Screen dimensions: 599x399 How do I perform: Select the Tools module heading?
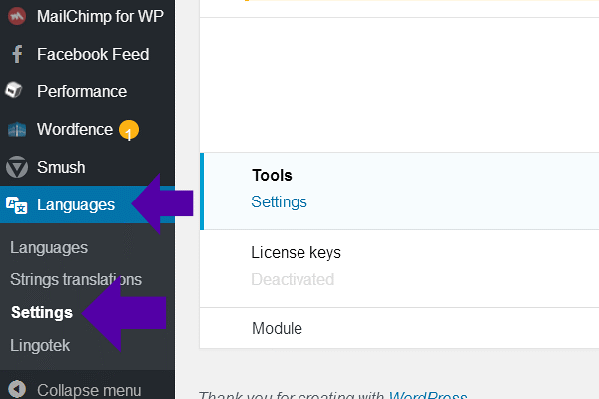tap(272, 175)
